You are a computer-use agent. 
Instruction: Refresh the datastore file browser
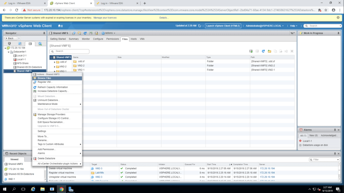(x=263, y=51)
